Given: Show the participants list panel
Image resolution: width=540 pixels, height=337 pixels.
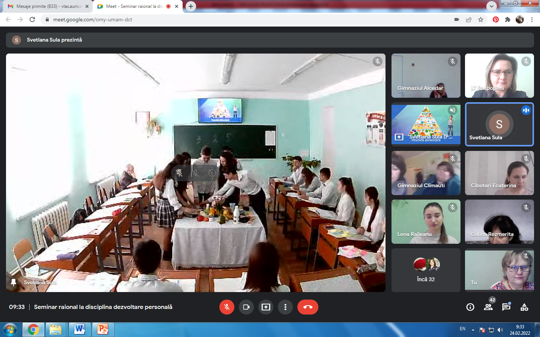Looking at the screenshot, I should (488, 307).
